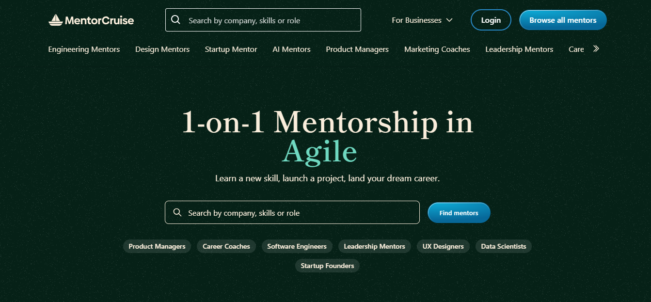Focus the header search input field
This screenshot has width=651, height=302.
(271, 20)
